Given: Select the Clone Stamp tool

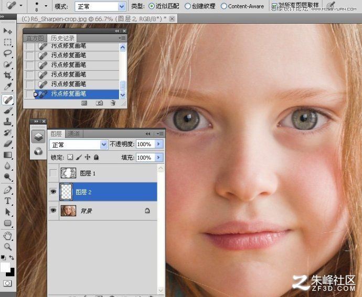Looking at the screenshot, I should [x=8, y=122].
